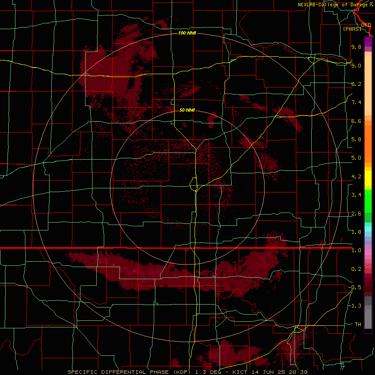Click the -0.5 scale value
Viewport: 375px width, 375px height.
pyautogui.click(x=355, y=287)
